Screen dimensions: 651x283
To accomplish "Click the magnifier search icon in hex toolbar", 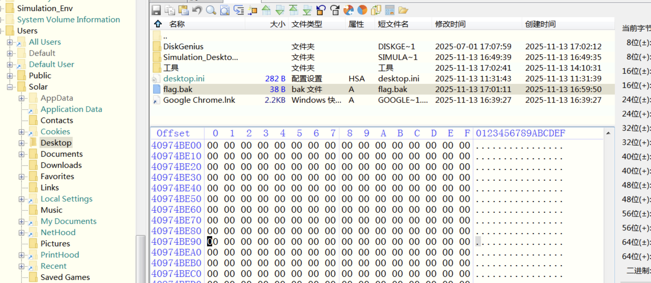I will 211,10.
